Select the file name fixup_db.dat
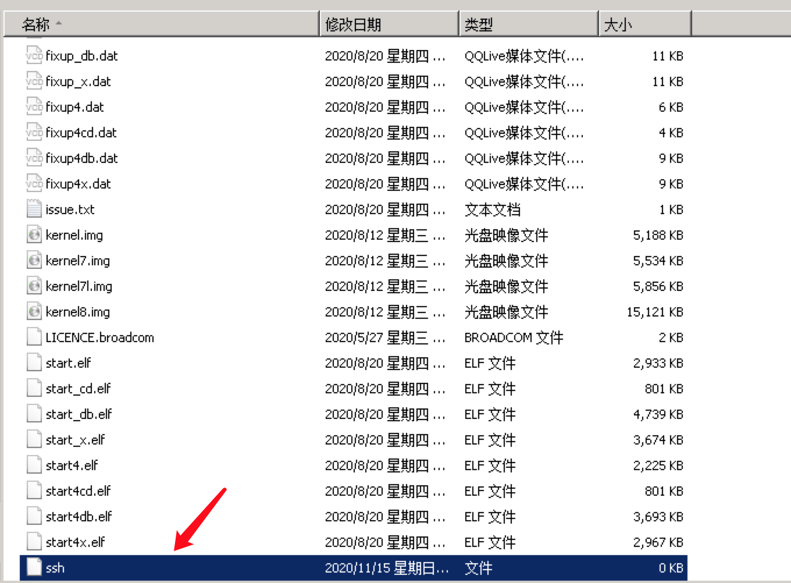Image resolution: width=791 pixels, height=583 pixels. 81,56
